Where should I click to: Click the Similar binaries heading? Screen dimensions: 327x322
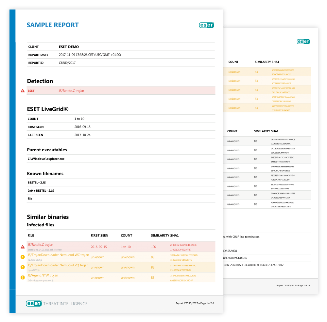[x=48, y=217]
